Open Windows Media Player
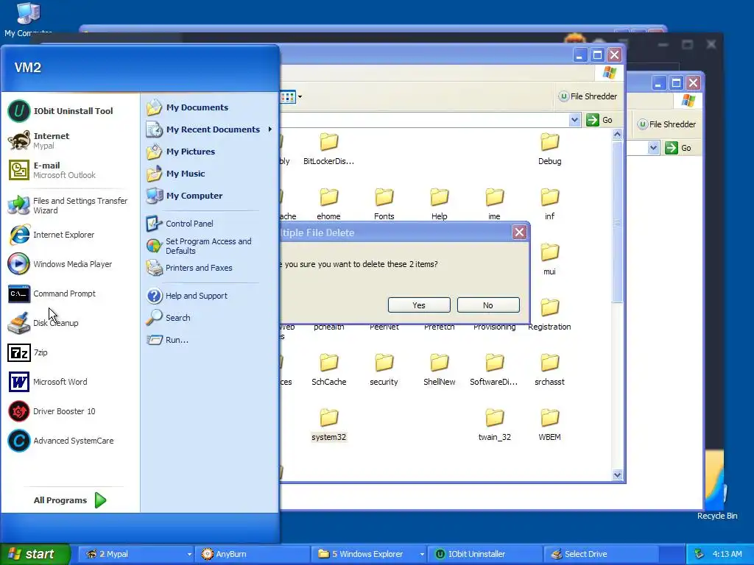 click(x=67, y=264)
